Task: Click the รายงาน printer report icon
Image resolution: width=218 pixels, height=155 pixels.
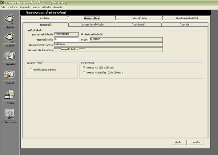Action: (9, 94)
